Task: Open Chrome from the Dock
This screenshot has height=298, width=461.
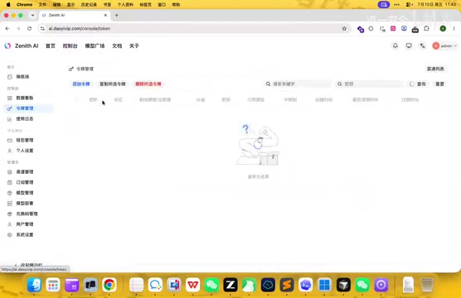Action: (109, 285)
